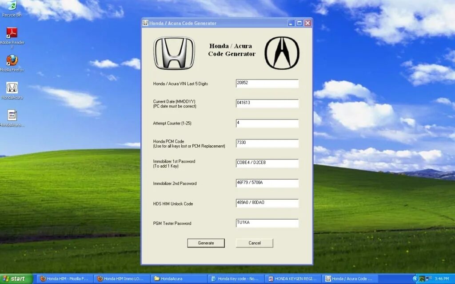This screenshot has width=455, height=284.
Task: Switch to Honda HIM - Mozilla Firefox taskbar item
Action: tap(64, 279)
